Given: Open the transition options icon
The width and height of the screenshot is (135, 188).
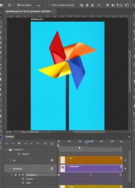Looking at the screenshot, I should coord(52,144).
